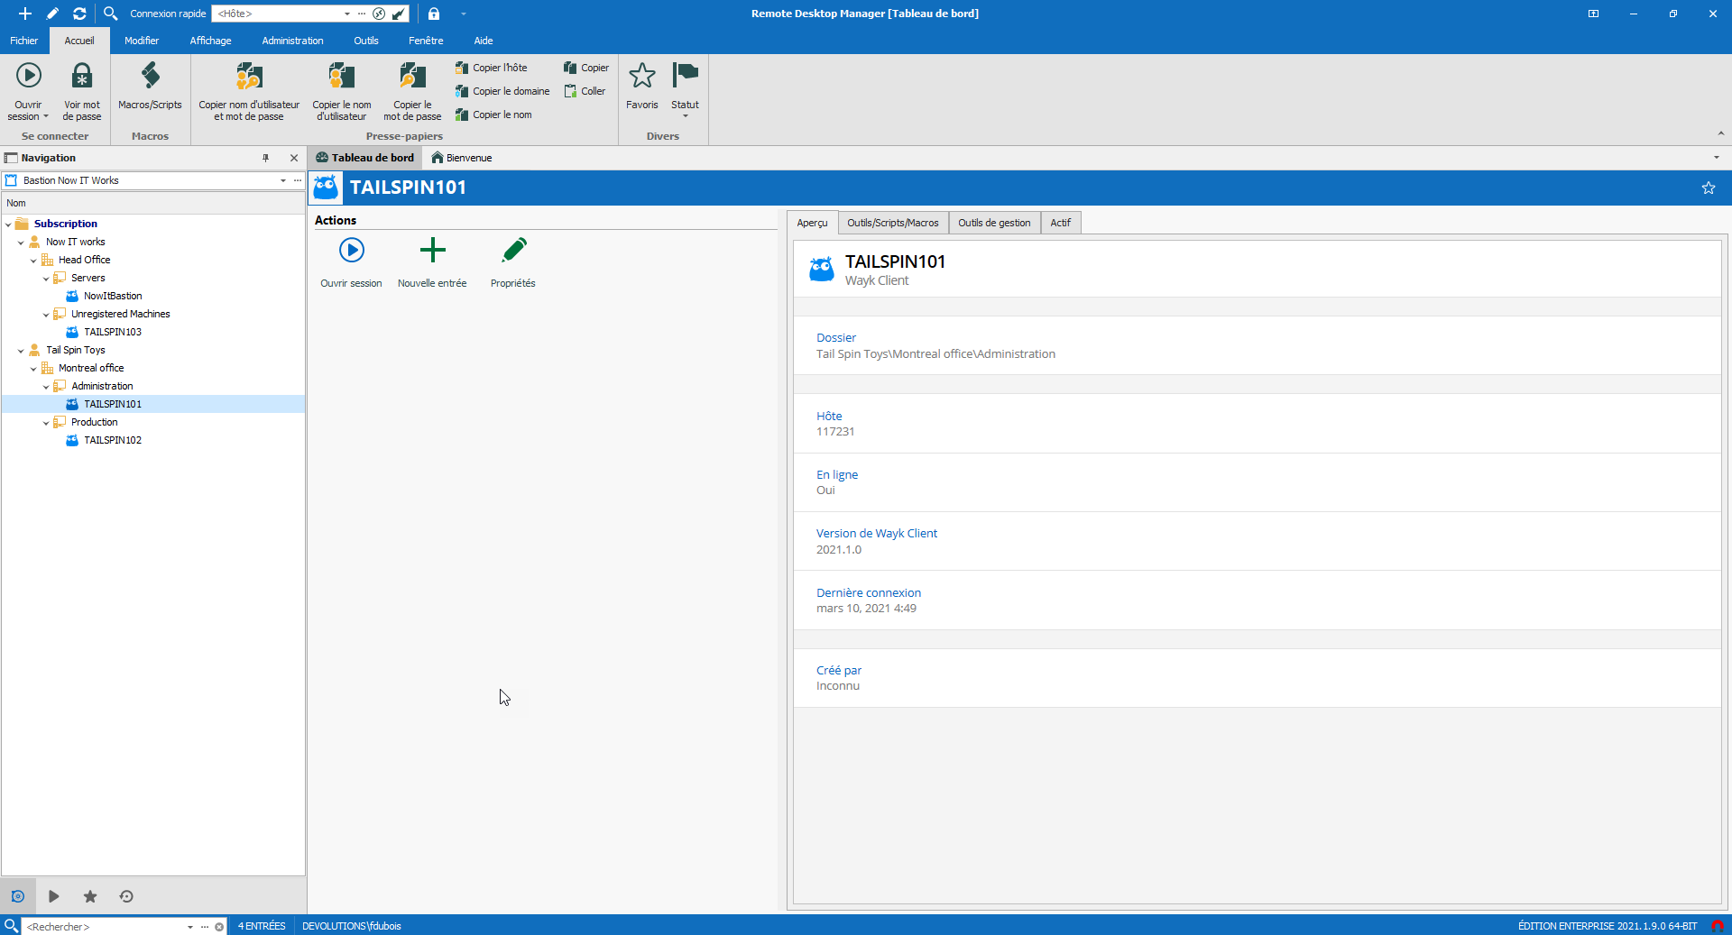
Task: Click Copier nom d'utilisateur et mot de passe
Action: coord(249,90)
